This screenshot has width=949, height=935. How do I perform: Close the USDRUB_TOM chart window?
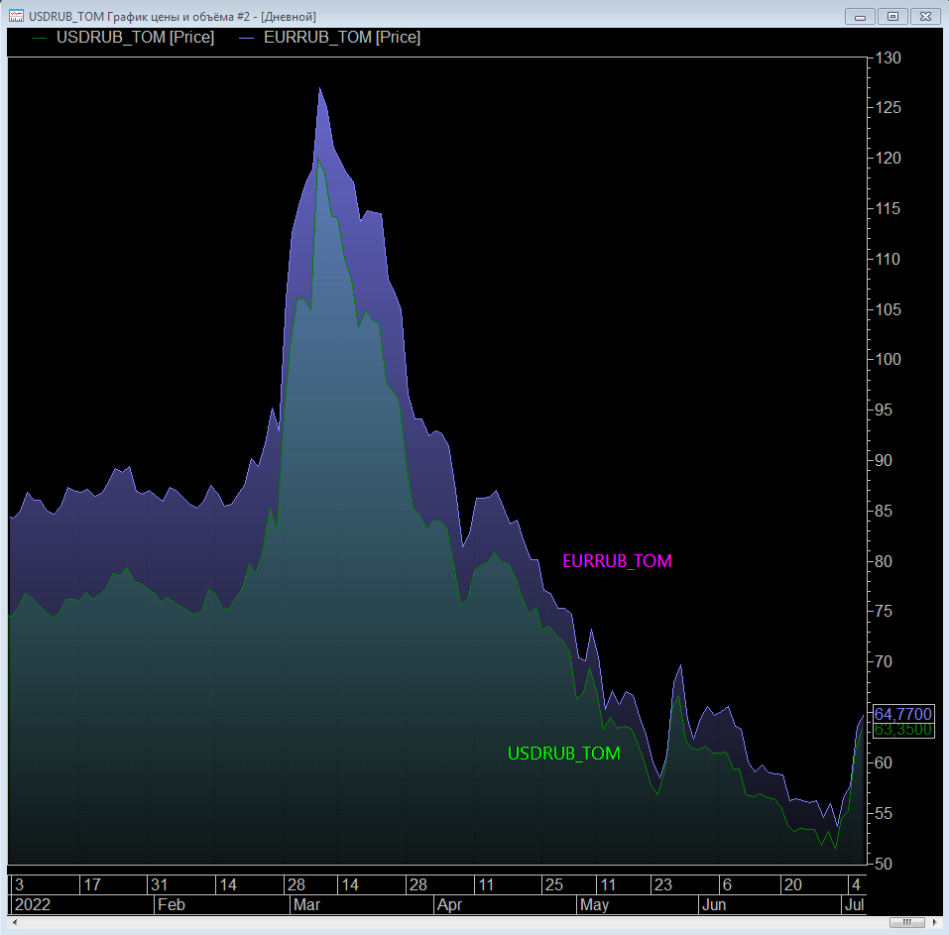click(x=925, y=17)
